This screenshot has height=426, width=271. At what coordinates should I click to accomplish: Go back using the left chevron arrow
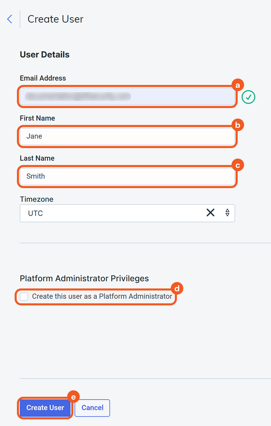point(10,19)
